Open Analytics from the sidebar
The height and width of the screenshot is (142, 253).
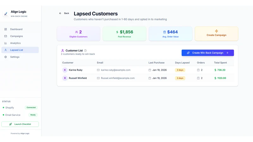[x=20, y=43]
